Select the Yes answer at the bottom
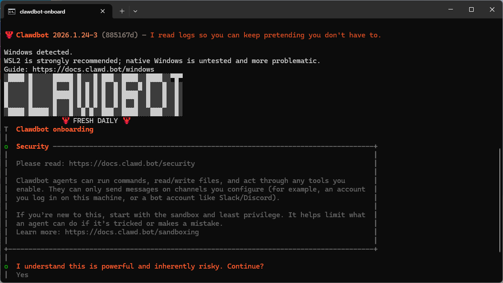This screenshot has width=503, height=283. pyautogui.click(x=22, y=274)
